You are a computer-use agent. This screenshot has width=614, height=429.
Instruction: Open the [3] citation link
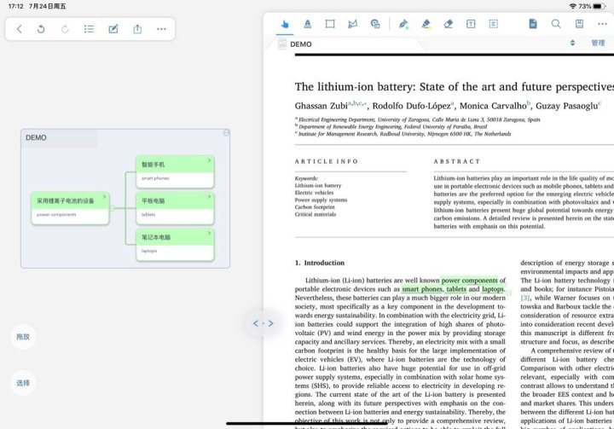coord(524,298)
